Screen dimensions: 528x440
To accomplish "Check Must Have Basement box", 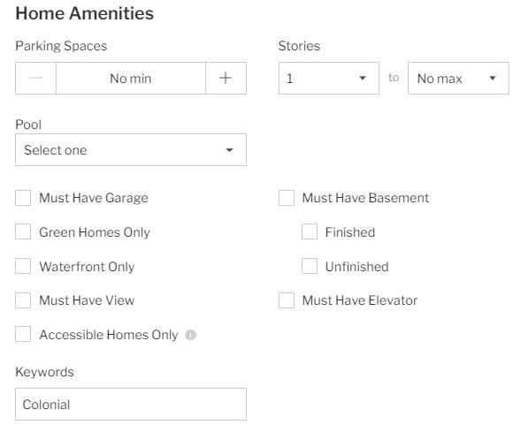I will (287, 198).
